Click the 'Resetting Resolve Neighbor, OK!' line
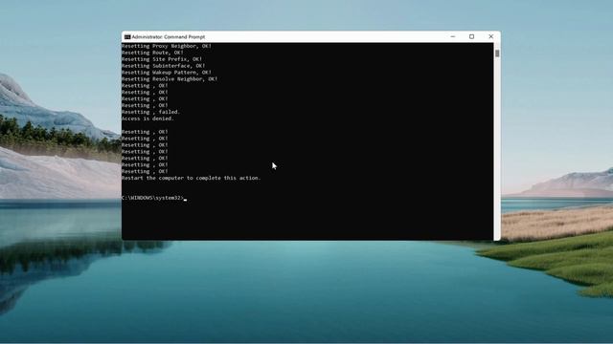The height and width of the screenshot is (344, 613). click(x=170, y=79)
